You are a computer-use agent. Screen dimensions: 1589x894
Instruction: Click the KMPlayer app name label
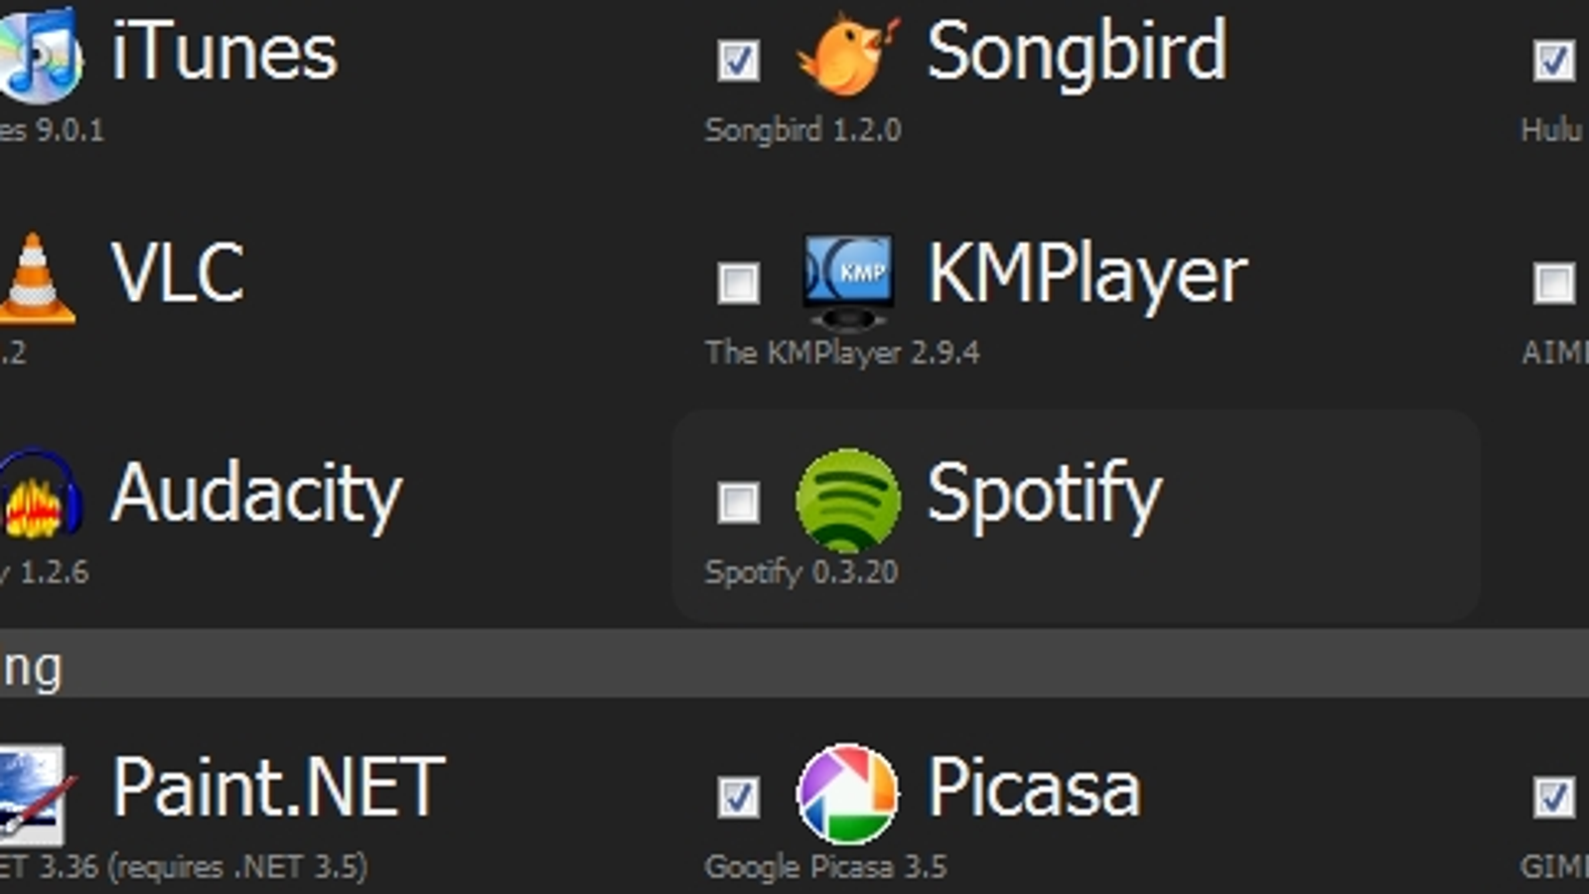[x=1086, y=274]
